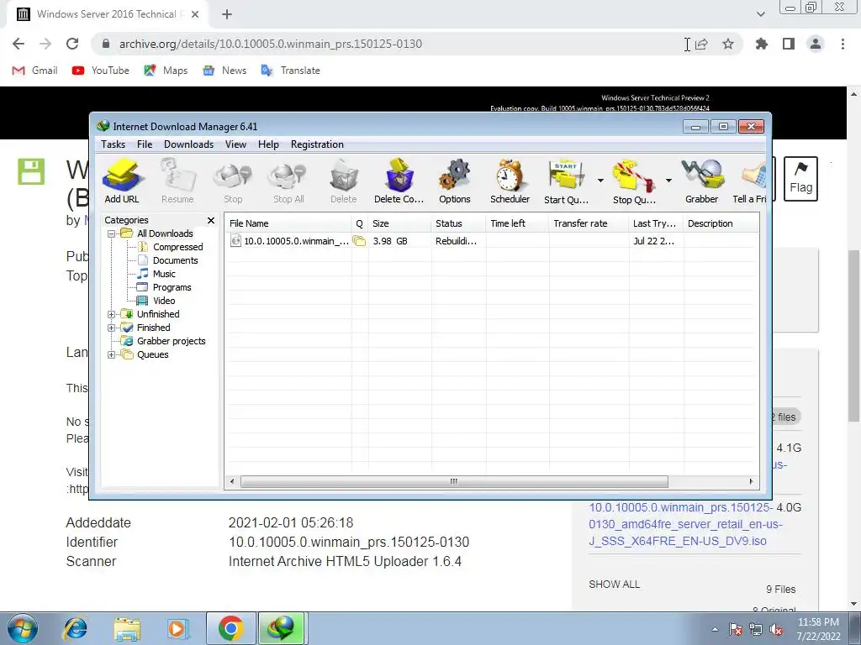Sort by the Description column header
Screen dimensions: 861x645
coord(721,223)
